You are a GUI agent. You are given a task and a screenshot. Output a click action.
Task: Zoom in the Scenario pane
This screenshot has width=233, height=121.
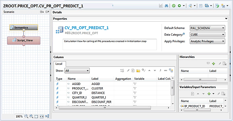(x=31, y=116)
